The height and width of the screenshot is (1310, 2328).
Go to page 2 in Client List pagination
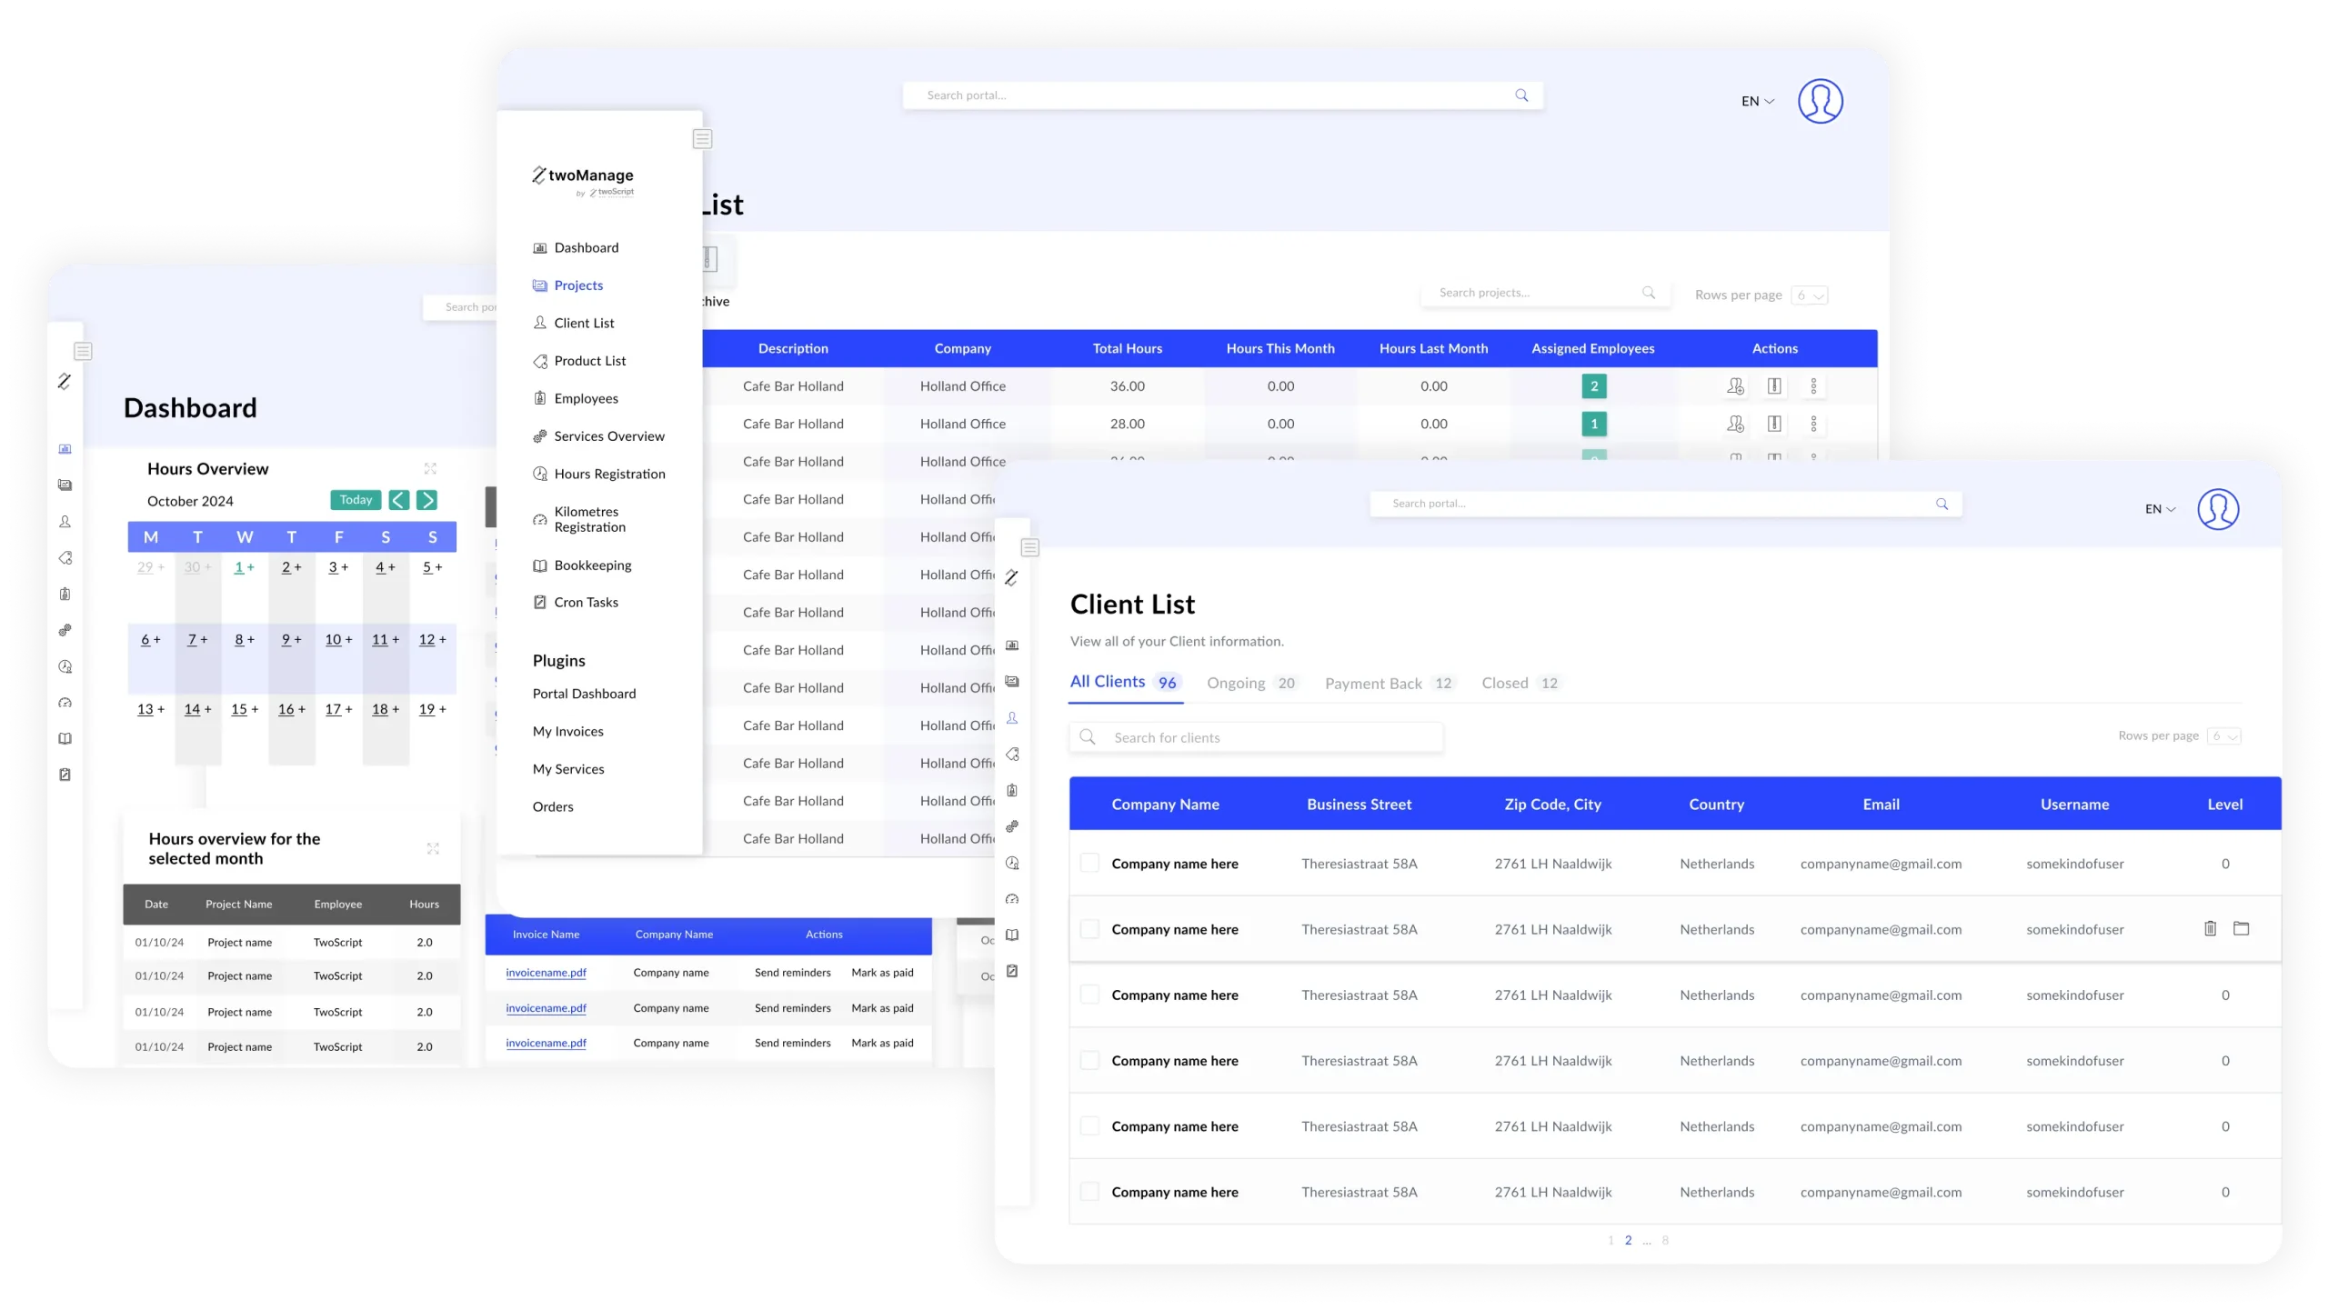point(1628,1240)
